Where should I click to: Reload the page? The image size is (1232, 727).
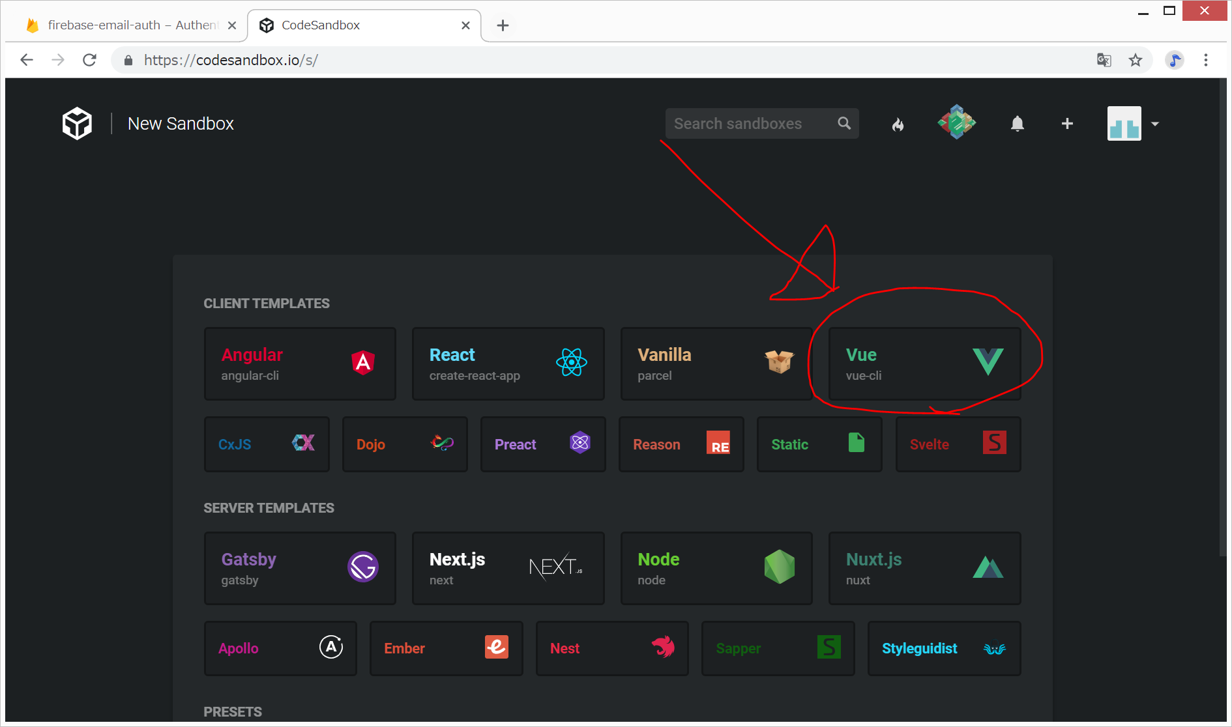(90, 60)
